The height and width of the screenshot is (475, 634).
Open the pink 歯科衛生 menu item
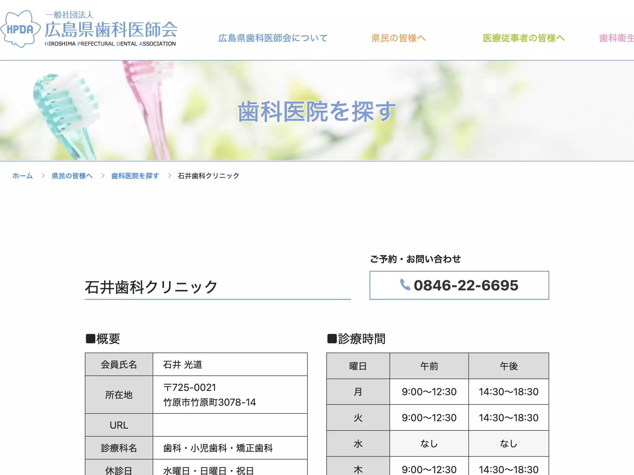tap(616, 38)
